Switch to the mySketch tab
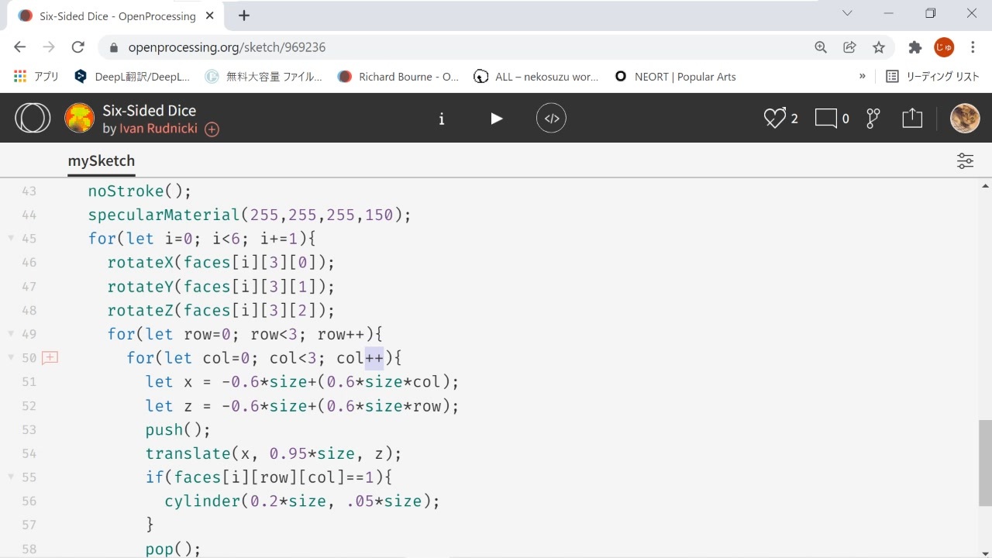This screenshot has width=992, height=558. click(101, 160)
